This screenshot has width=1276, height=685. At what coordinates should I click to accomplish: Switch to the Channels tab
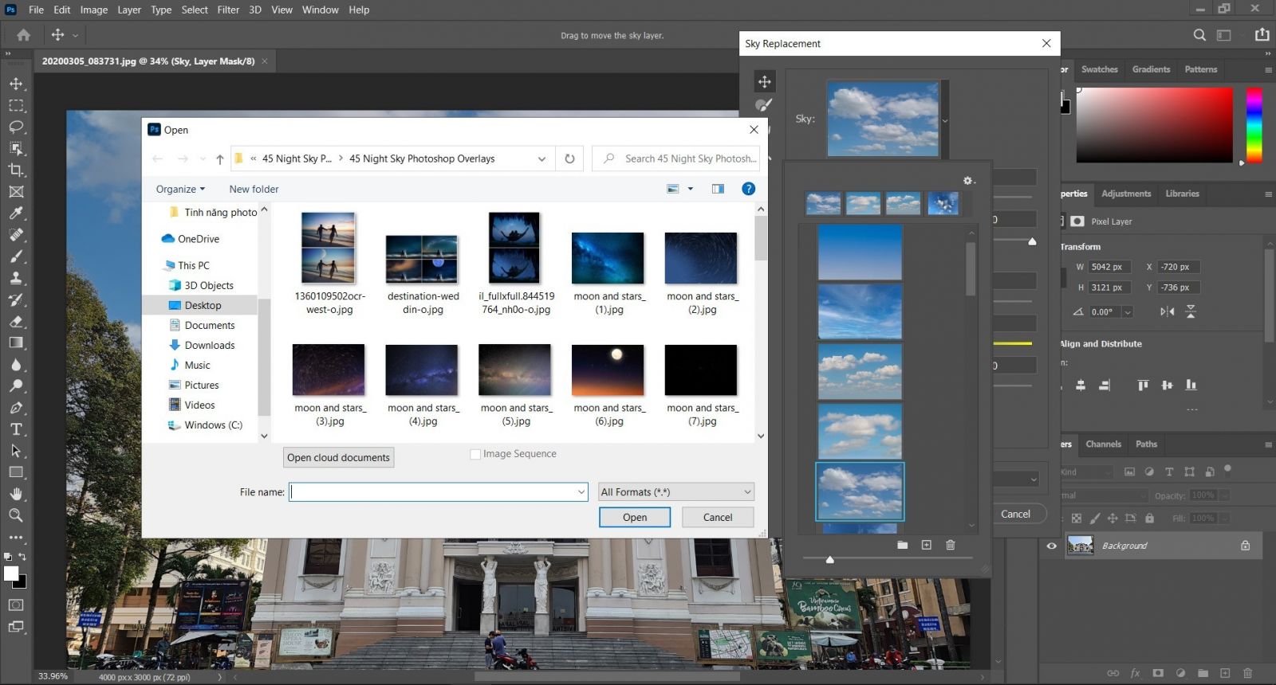point(1103,444)
